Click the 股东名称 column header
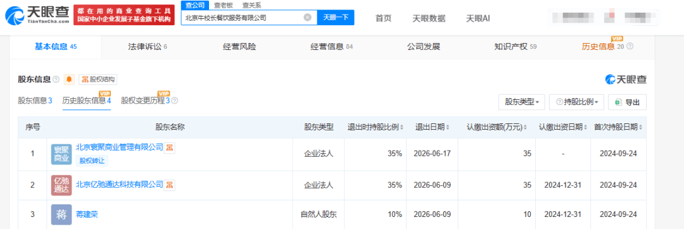This screenshot has height=229, width=684. (x=170, y=128)
